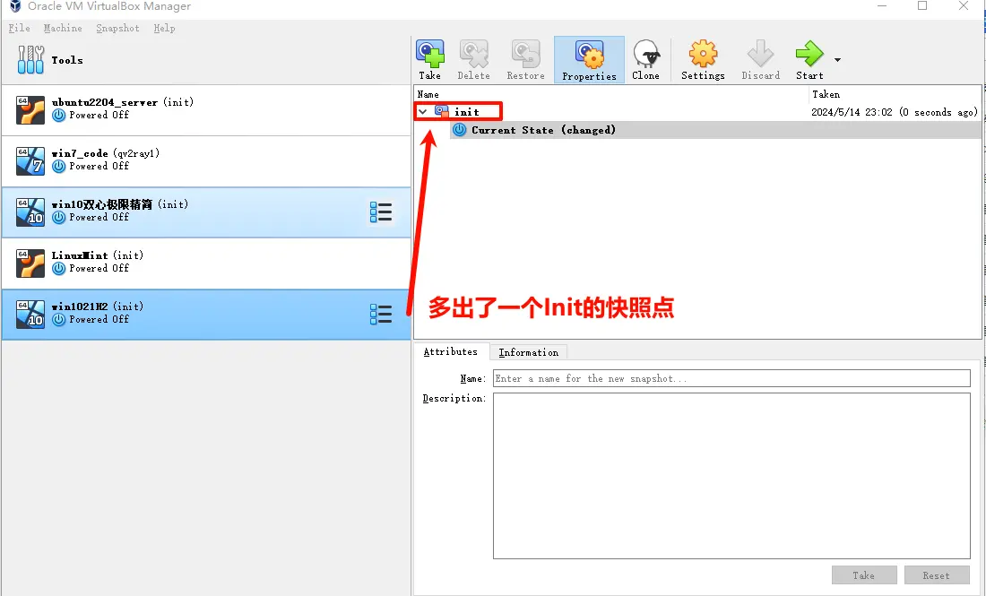Click the Take snapshot toolbar icon
Screen dimensions: 986x596
click(430, 54)
